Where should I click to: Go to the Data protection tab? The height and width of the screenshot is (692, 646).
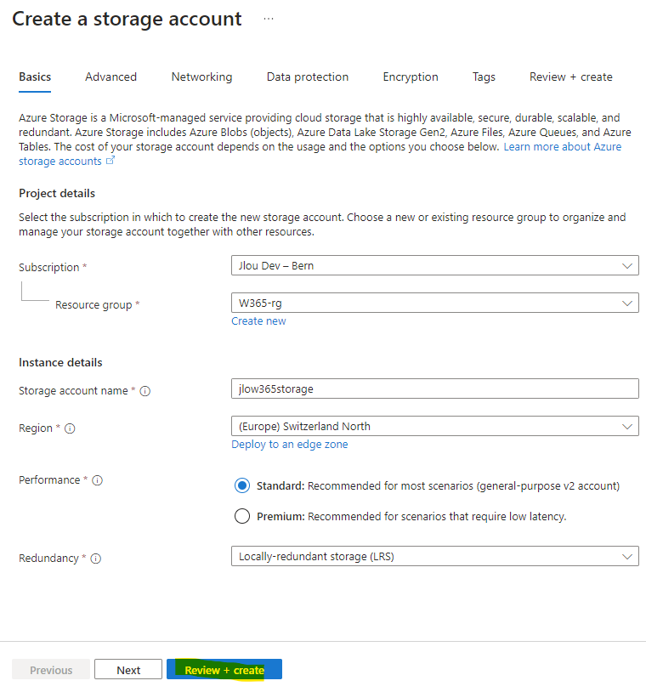point(308,77)
